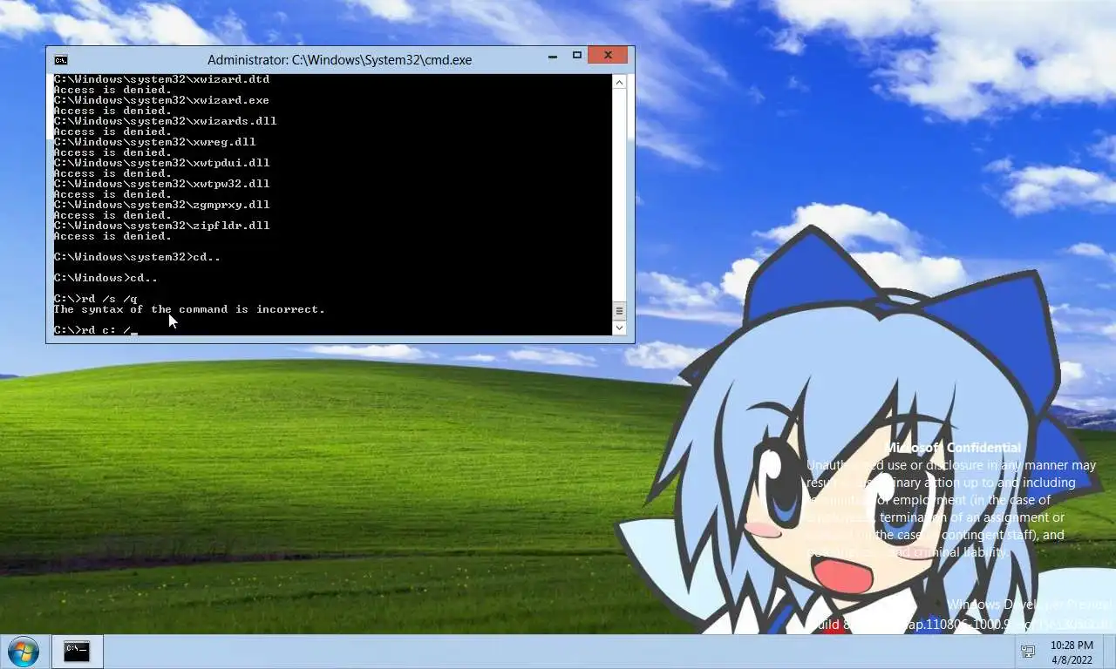
Task: Minimize the cmd.exe window
Action: pos(553,56)
